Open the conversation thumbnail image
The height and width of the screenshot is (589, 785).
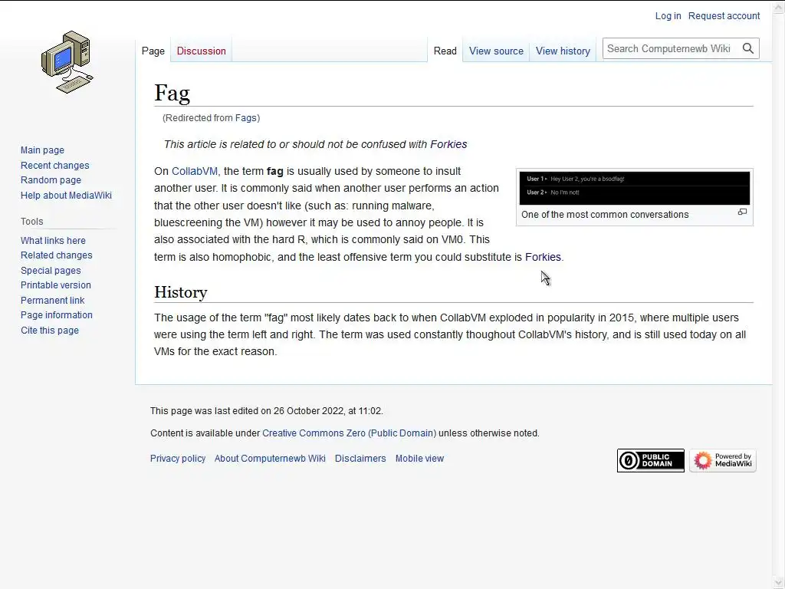[634, 189]
